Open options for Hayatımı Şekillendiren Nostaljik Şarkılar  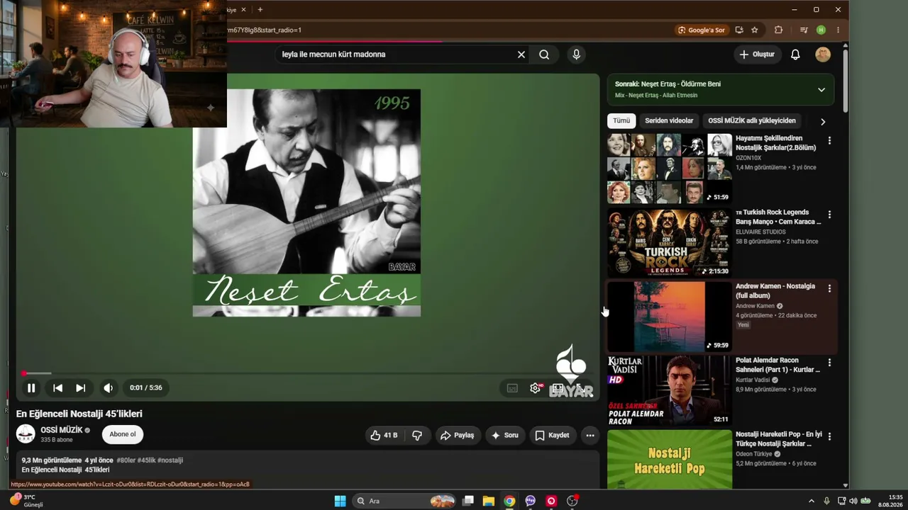[829, 141]
